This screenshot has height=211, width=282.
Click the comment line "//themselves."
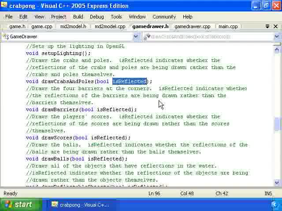pos(46,131)
